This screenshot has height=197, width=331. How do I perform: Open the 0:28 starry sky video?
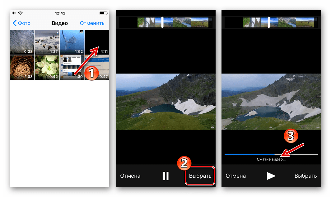pyautogui.click(x=22, y=42)
